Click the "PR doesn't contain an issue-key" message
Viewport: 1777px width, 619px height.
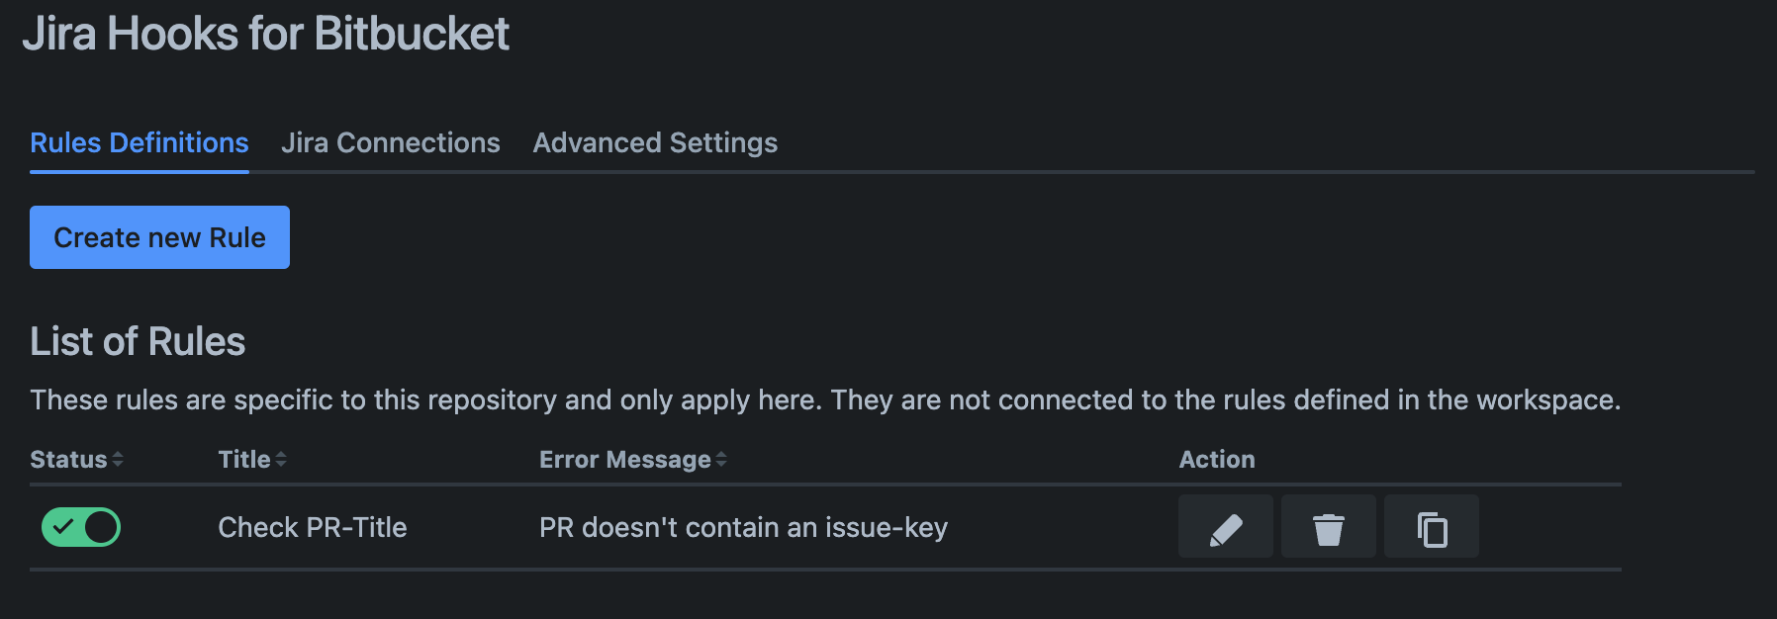(743, 528)
